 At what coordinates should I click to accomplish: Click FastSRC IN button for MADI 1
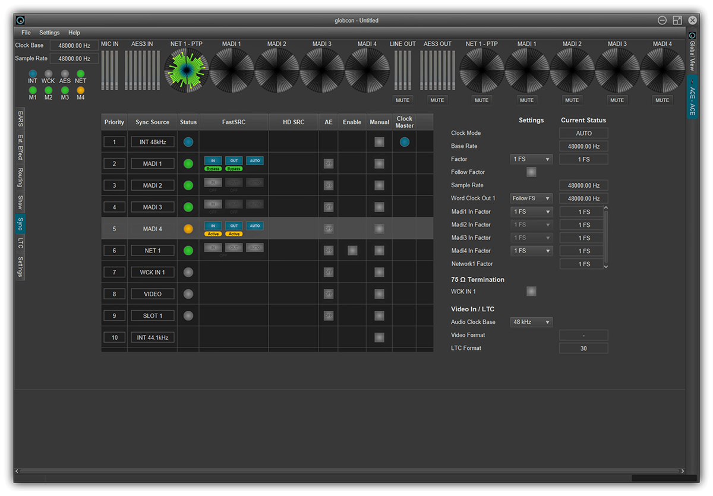pyautogui.click(x=213, y=160)
